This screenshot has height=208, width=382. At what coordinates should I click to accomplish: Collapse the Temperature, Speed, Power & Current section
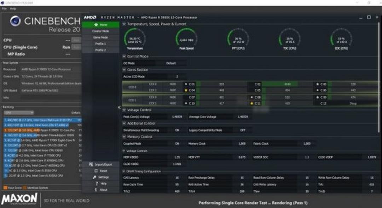pyautogui.click(x=124, y=24)
